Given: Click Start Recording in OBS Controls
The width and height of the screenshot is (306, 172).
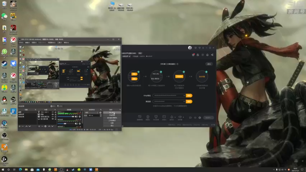Looking at the screenshot, I should [112, 115].
